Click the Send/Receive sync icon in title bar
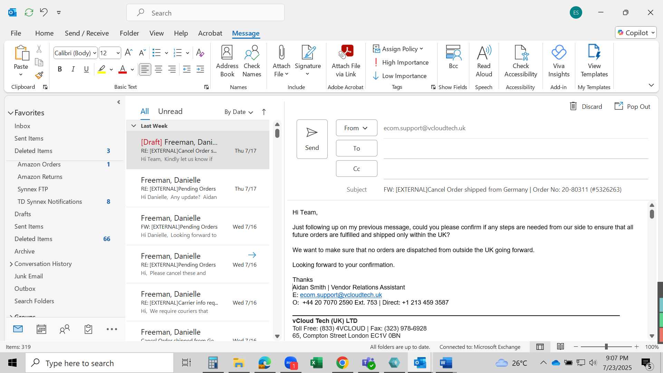The image size is (663, 373). 29,13
